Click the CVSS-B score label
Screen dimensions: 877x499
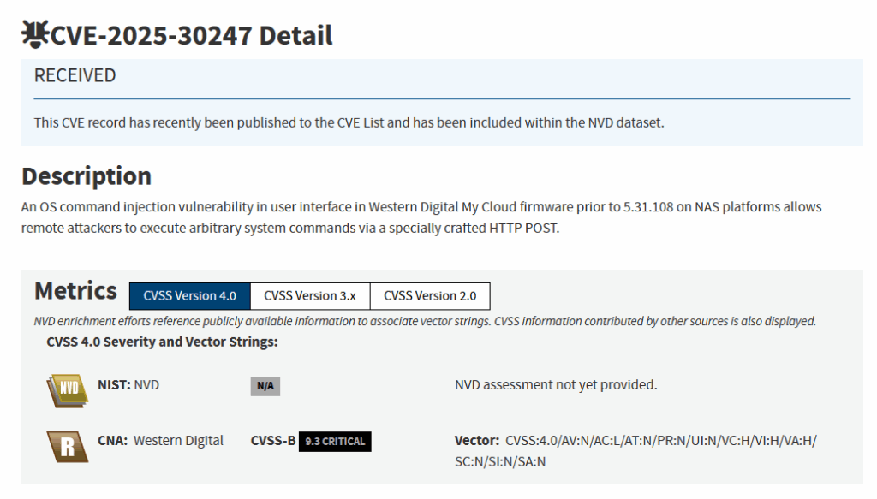(272, 442)
